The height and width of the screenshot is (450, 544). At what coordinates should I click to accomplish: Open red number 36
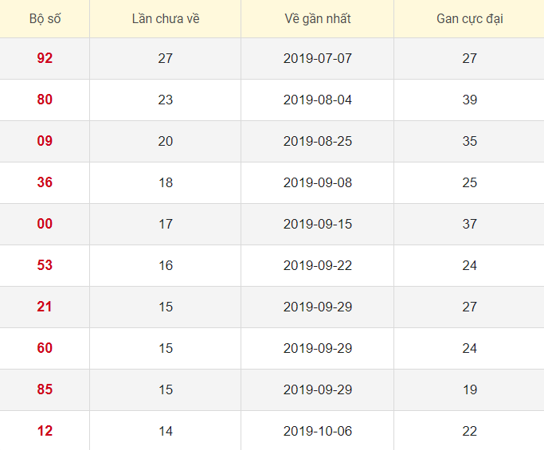point(45,182)
